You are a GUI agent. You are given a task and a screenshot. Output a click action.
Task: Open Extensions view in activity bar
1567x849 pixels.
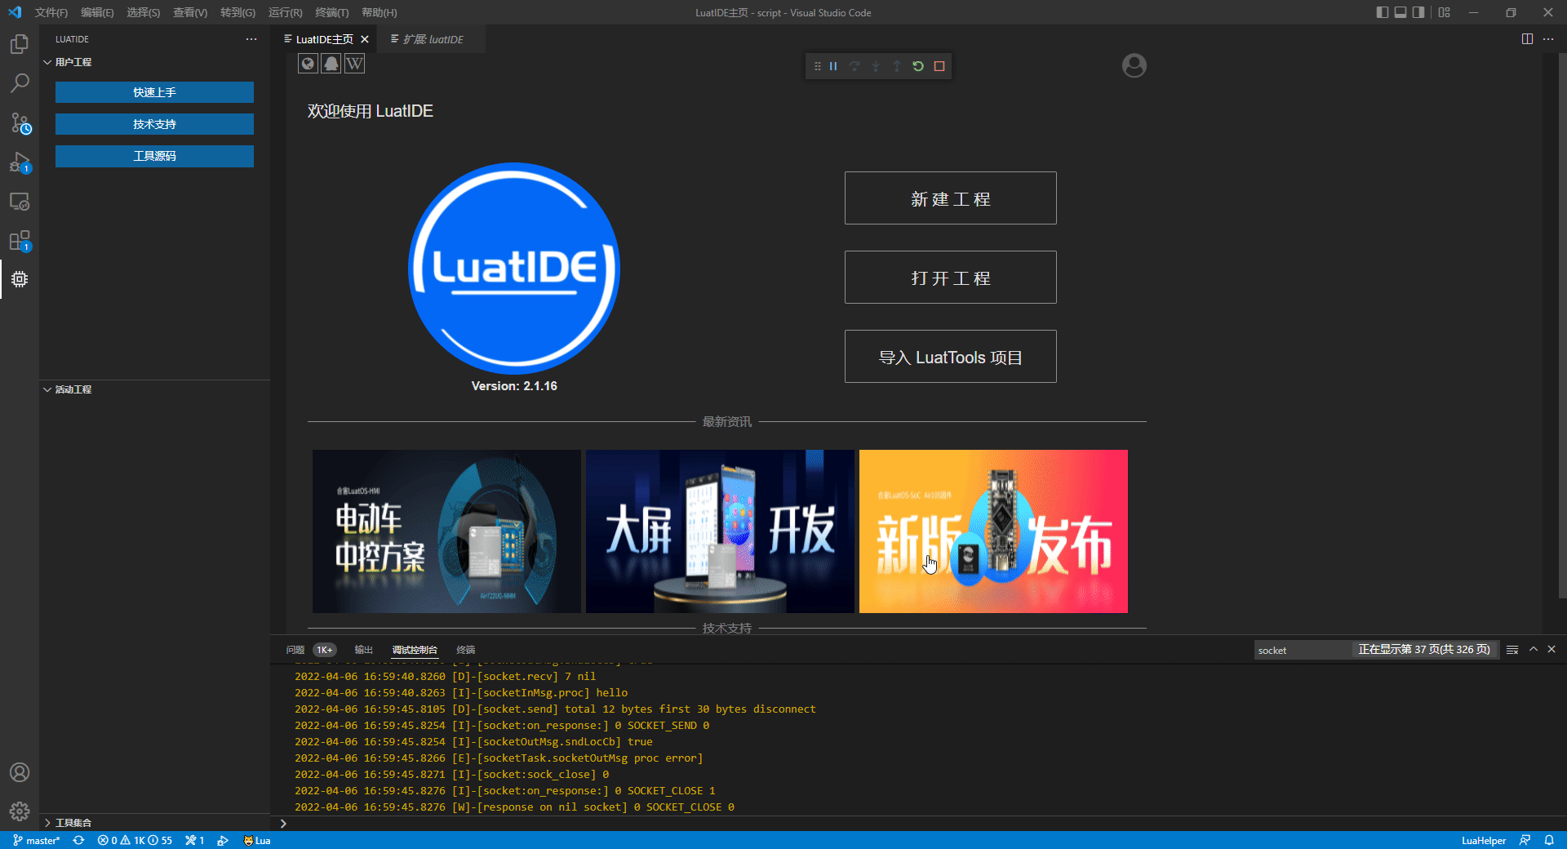pos(20,241)
